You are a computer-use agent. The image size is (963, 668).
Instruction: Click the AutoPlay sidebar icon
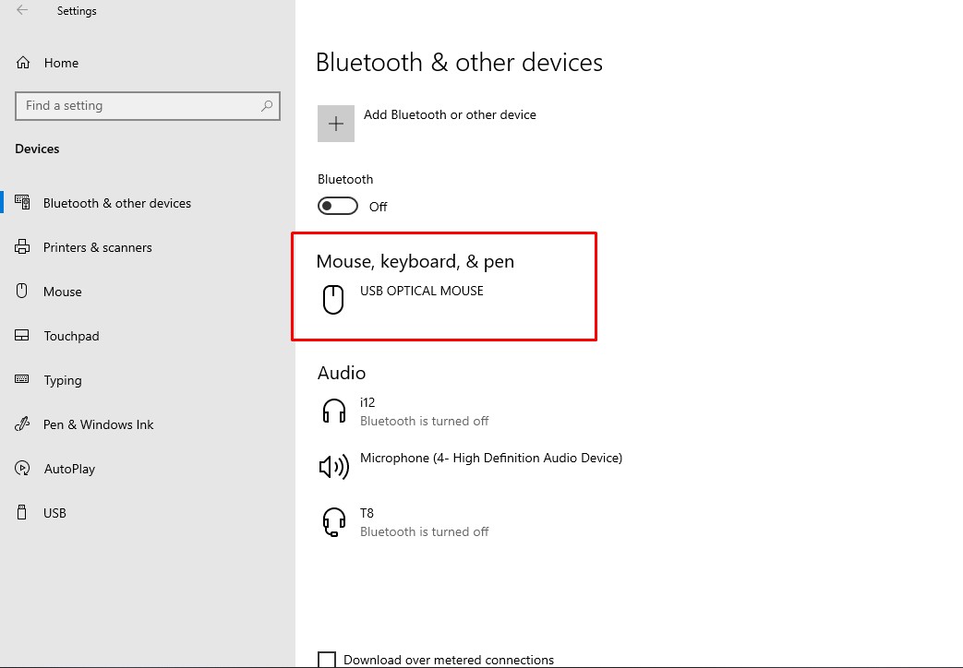[22, 468]
